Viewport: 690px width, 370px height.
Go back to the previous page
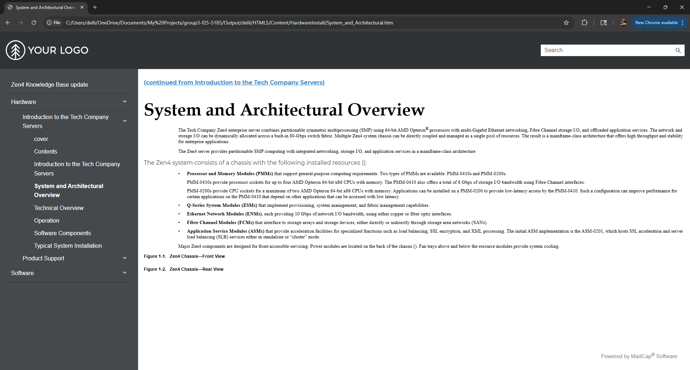8,23
